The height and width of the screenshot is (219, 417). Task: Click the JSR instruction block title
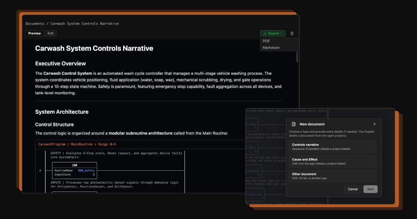click(x=74, y=165)
